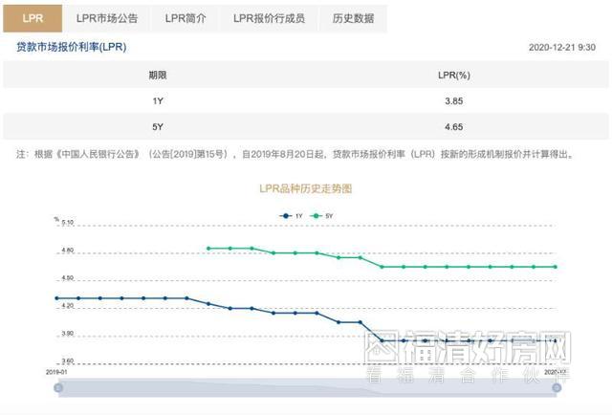This screenshot has height=415, width=612.
Task: Click the 4.20 y-axis label
Action: (x=68, y=306)
